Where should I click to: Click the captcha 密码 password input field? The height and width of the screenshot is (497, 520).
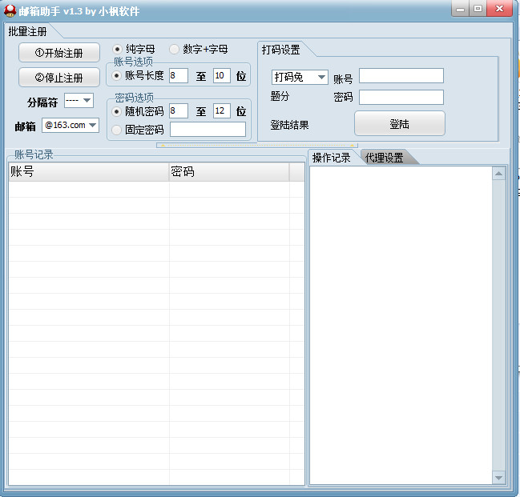401,98
